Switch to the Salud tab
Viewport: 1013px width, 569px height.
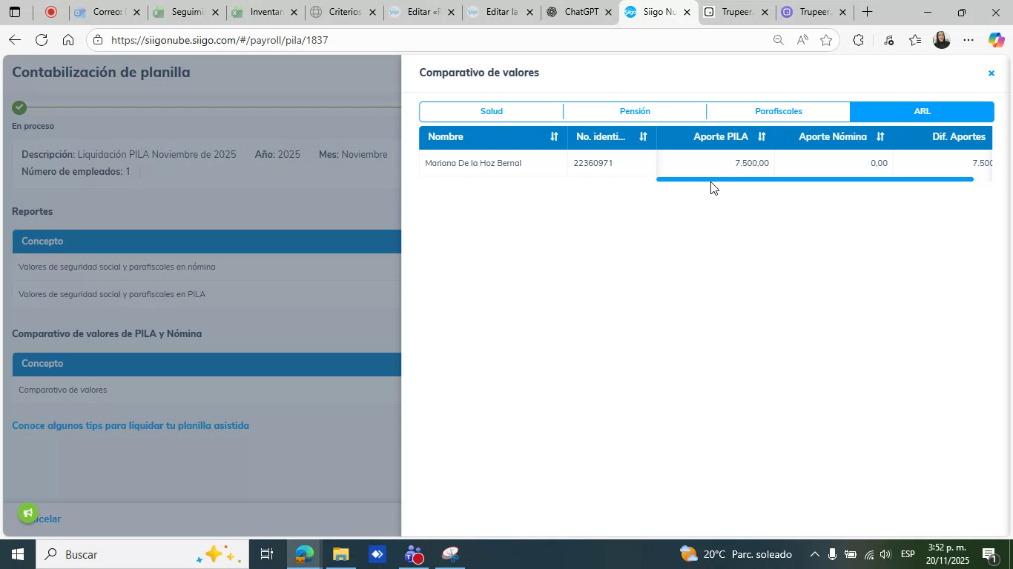pyautogui.click(x=491, y=111)
